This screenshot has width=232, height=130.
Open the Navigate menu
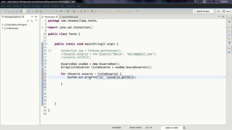36,6
